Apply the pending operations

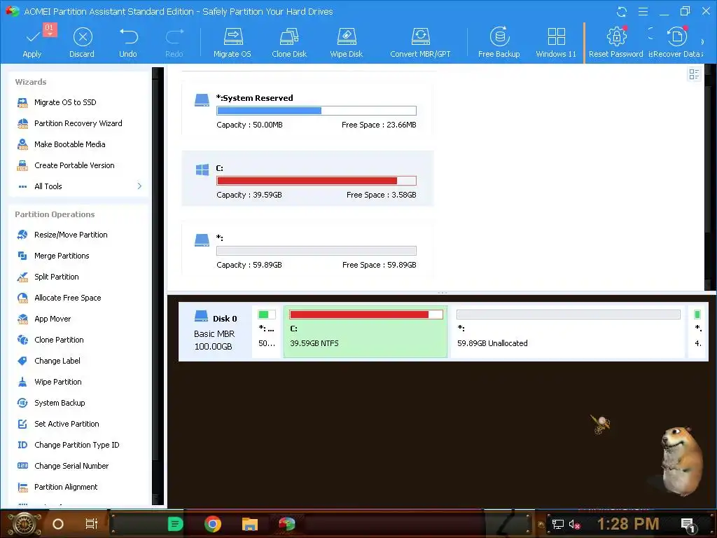(32, 42)
